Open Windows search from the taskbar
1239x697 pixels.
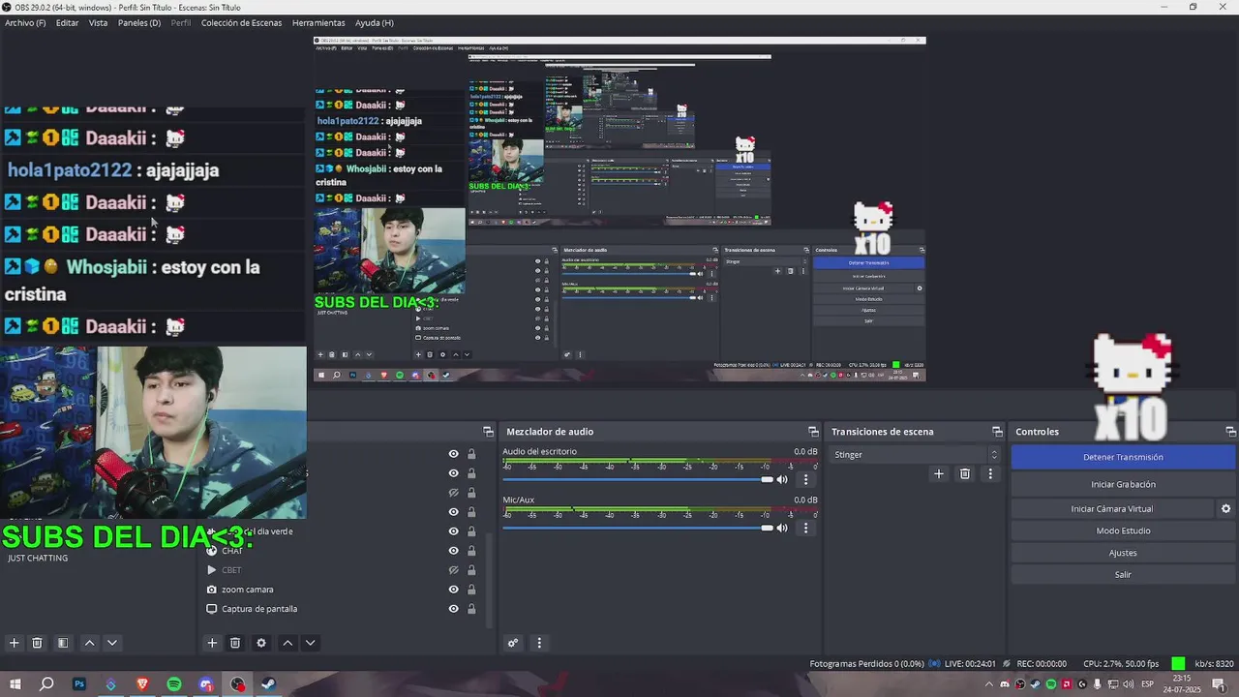coord(46,684)
